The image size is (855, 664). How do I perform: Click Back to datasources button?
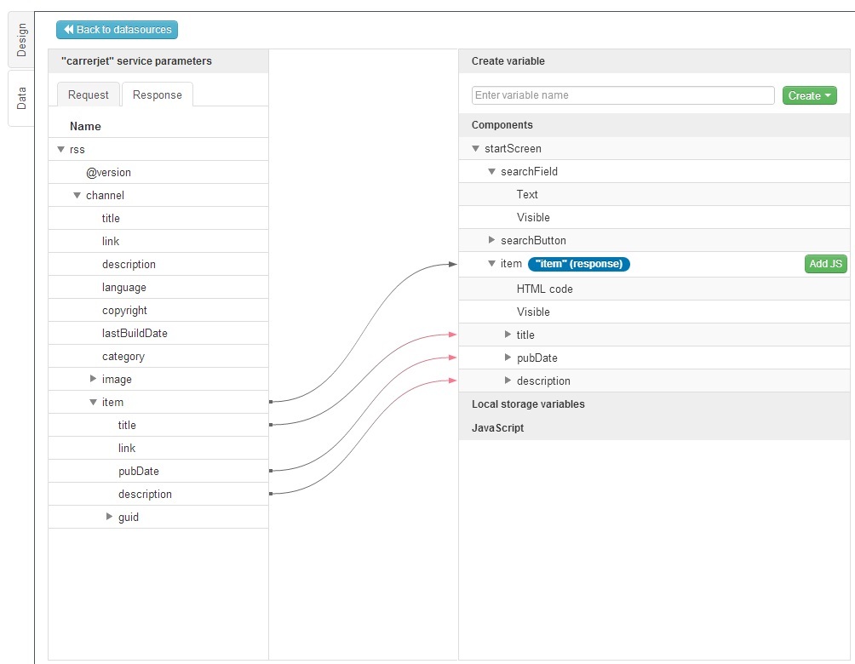tap(117, 30)
